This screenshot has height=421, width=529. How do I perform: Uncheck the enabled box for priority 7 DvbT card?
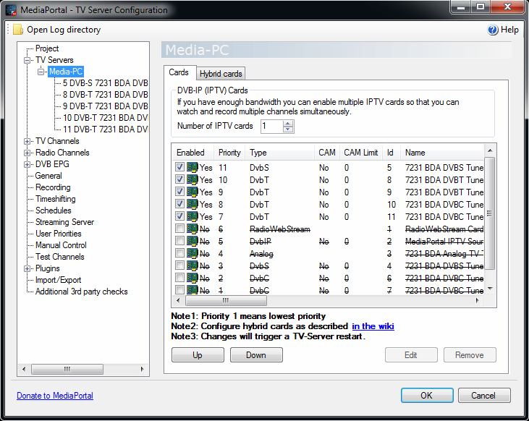click(x=179, y=216)
